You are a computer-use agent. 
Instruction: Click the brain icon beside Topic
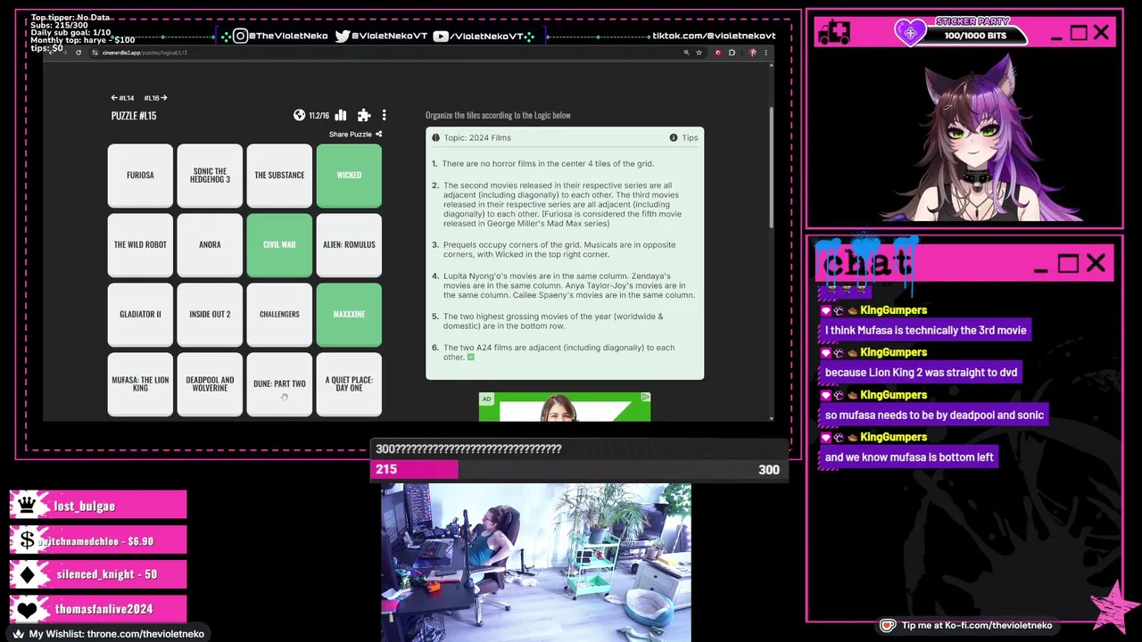click(x=435, y=137)
